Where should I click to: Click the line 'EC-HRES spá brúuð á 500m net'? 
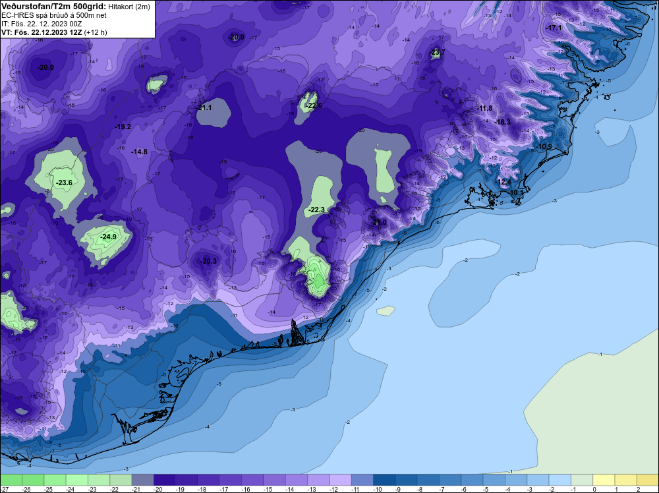pyautogui.click(x=54, y=15)
